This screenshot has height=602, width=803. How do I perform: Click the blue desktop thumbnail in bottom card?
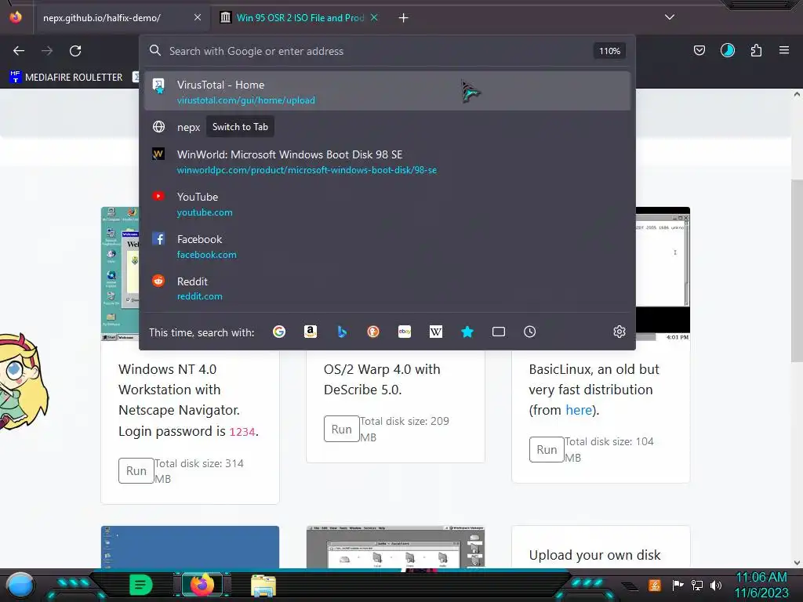(190, 546)
